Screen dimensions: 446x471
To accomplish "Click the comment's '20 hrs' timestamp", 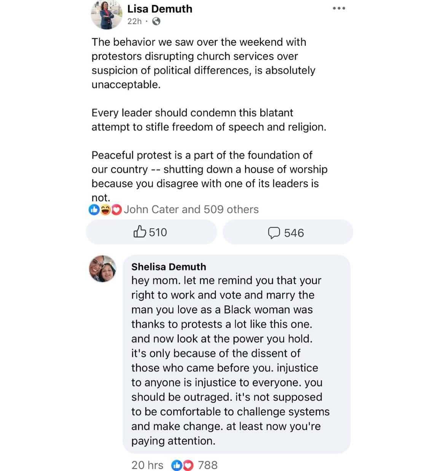I will click(x=147, y=465).
